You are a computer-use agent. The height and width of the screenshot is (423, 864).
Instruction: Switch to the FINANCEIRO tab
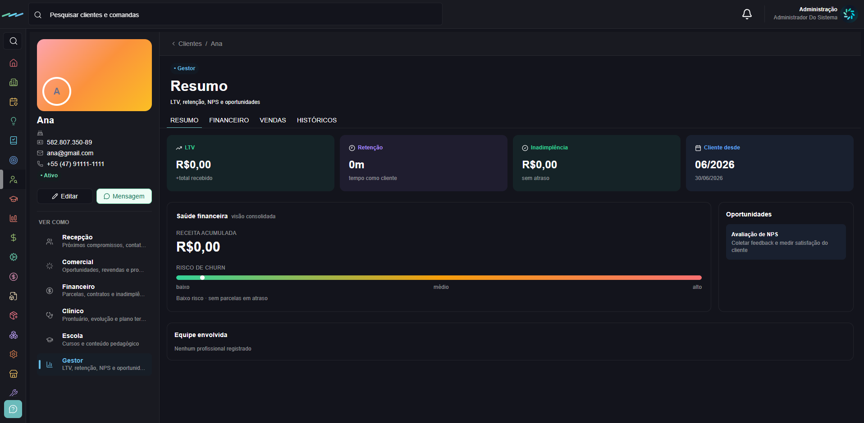(x=229, y=120)
